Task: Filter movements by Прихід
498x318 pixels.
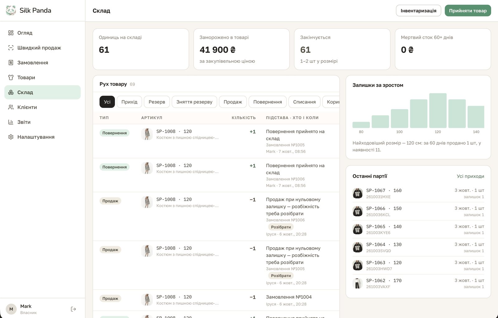Action: [129, 102]
